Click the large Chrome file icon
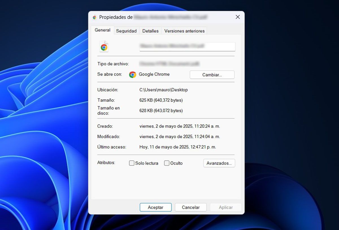 click(x=104, y=47)
